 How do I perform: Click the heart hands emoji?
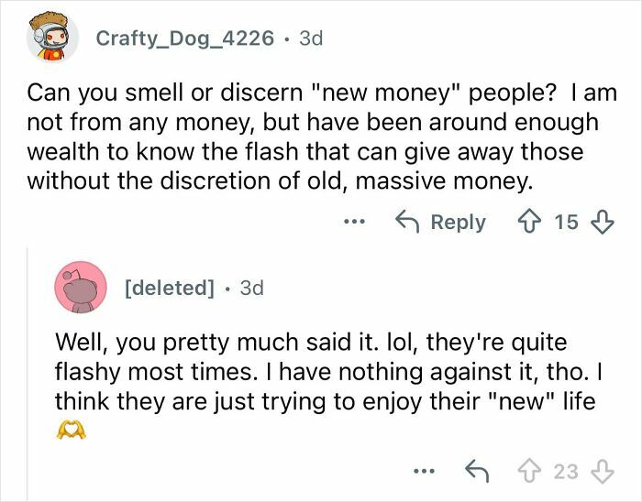71,430
